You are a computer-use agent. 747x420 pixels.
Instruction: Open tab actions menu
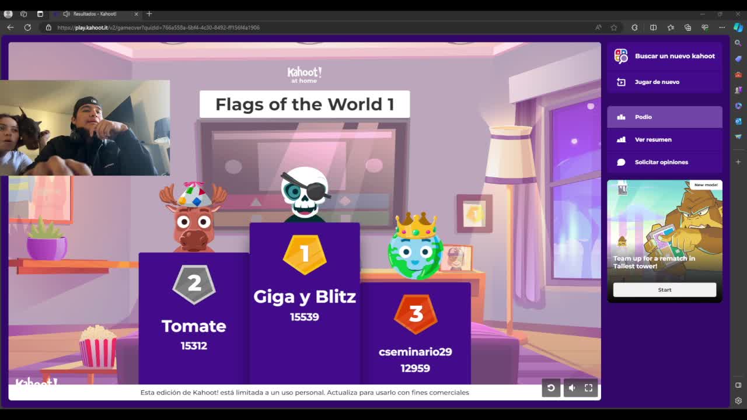40,13
